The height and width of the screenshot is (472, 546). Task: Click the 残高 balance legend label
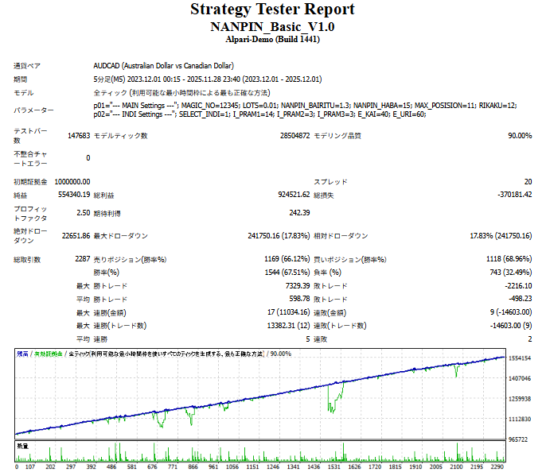pos(22,354)
